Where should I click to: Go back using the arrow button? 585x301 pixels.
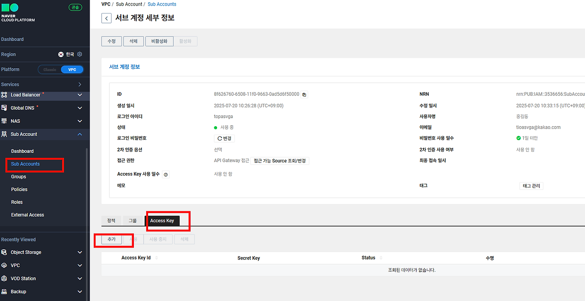pyautogui.click(x=106, y=18)
